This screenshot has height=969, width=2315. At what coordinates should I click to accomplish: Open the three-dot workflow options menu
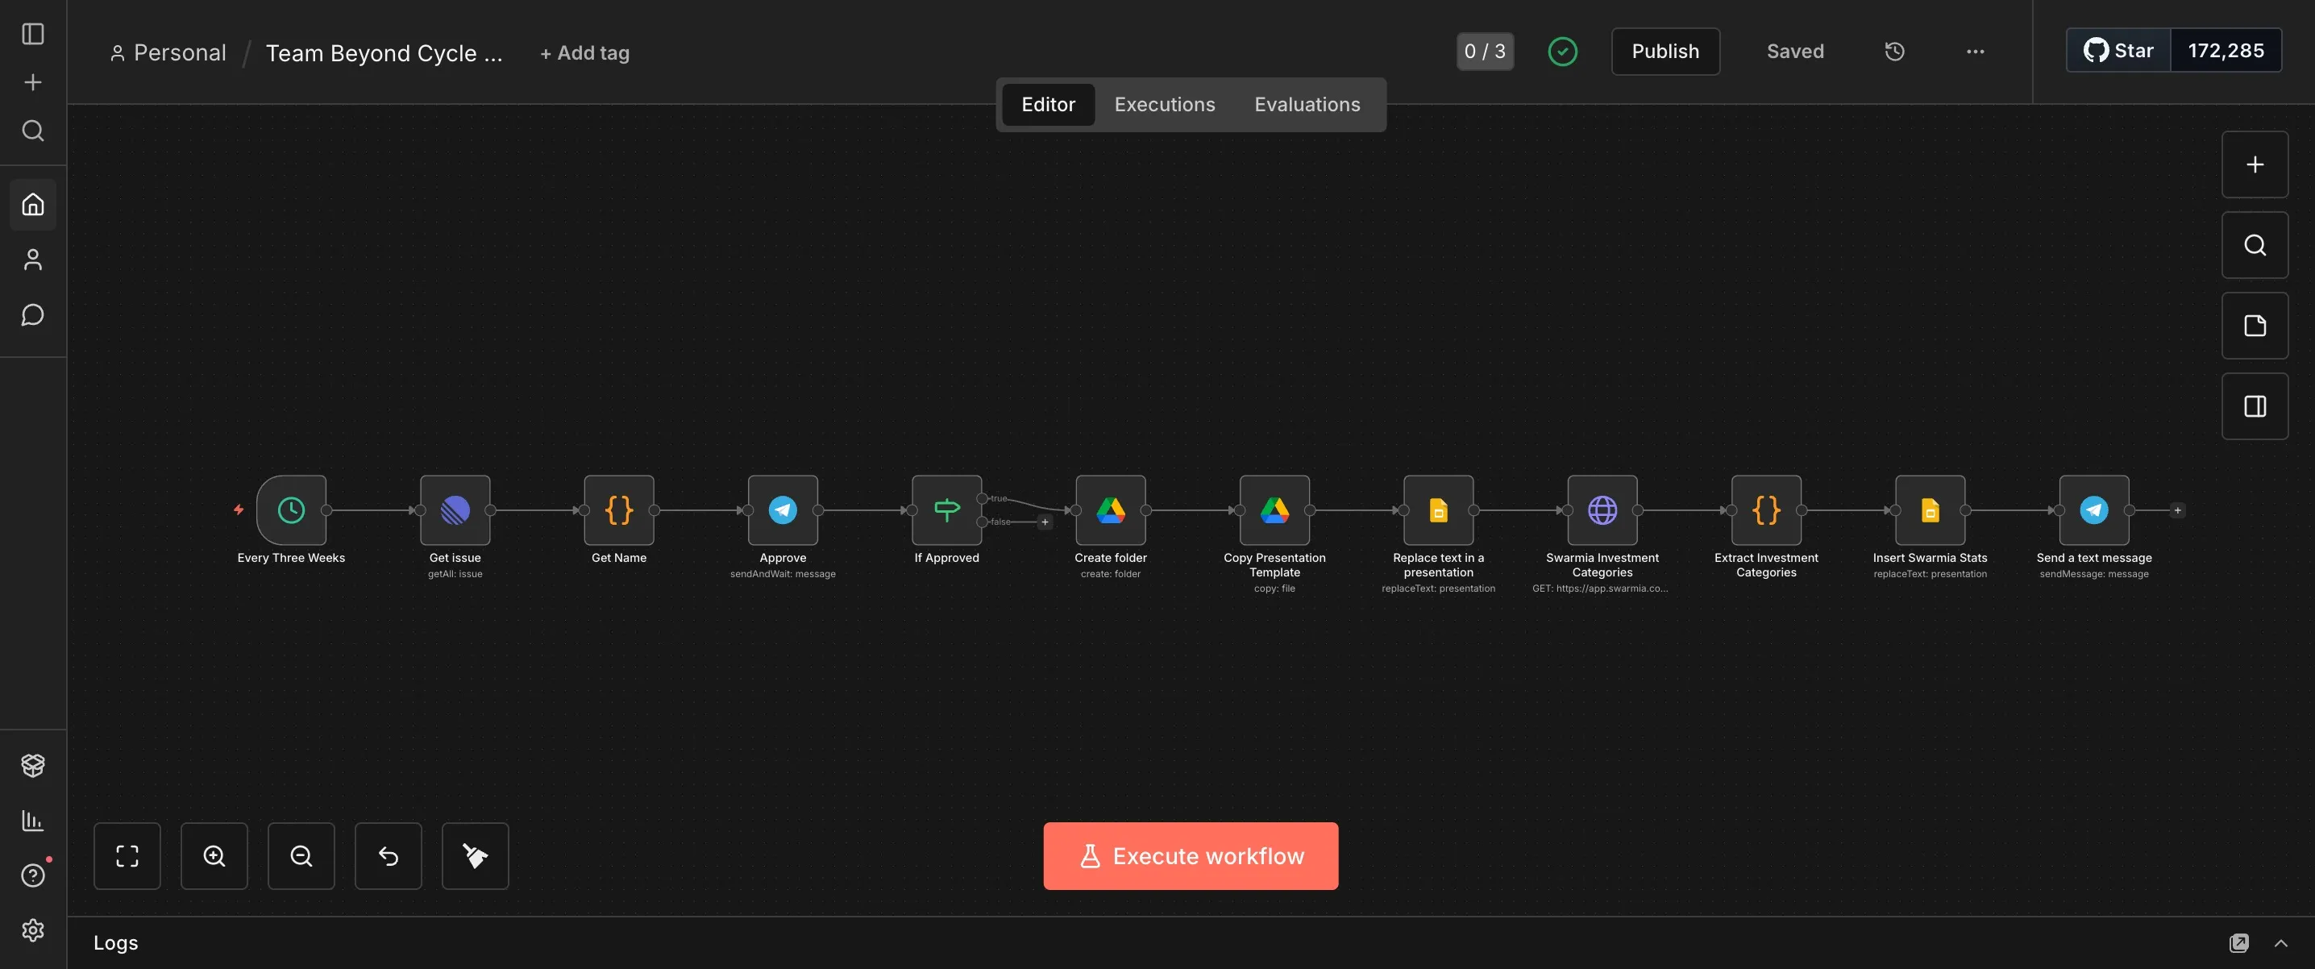coord(1973,52)
